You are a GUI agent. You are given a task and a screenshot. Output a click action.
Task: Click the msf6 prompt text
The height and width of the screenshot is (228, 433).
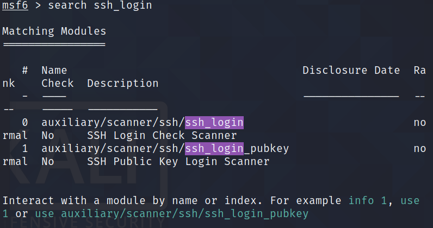coord(15,5)
